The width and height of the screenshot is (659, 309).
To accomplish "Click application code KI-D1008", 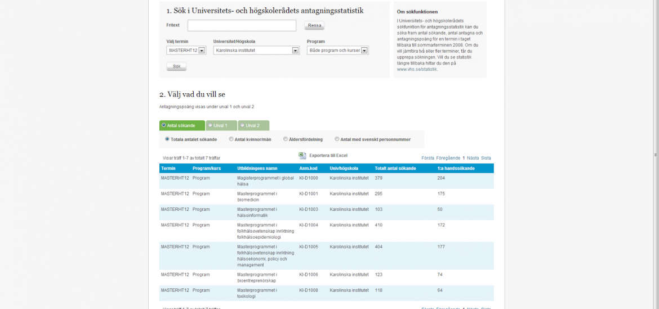I will (309, 290).
